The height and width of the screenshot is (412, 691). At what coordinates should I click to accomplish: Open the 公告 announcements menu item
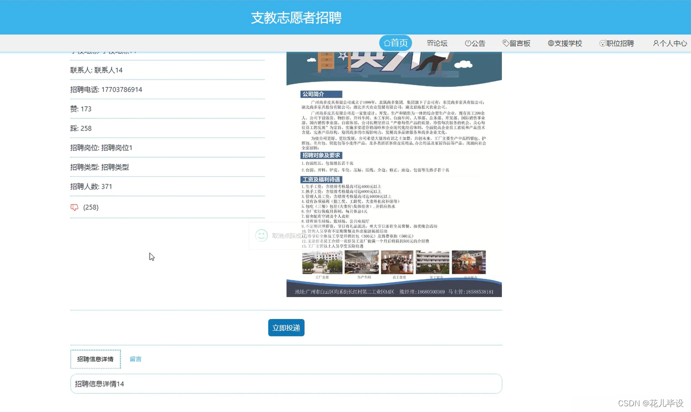[475, 43]
